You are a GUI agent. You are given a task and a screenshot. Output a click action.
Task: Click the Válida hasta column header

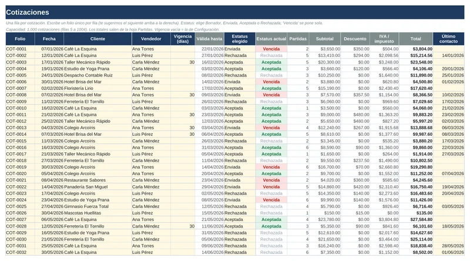click(x=210, y=39)
